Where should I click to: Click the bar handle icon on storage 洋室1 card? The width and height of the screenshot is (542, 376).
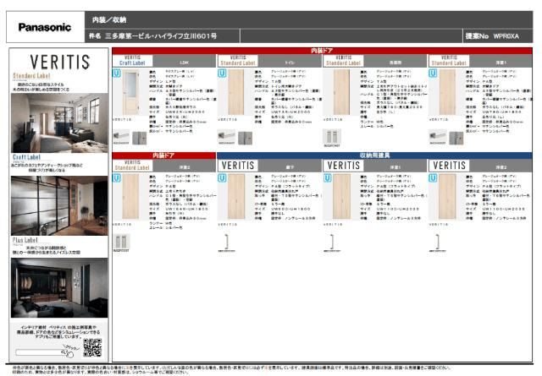coord(332,242)
